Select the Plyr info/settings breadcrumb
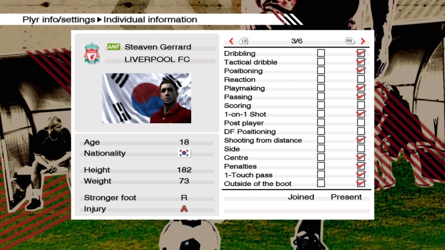This screenshot has height=250, width=445. point(59,20)
